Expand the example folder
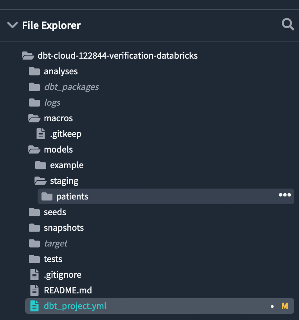The image size is (299, 320). (67, 165)
